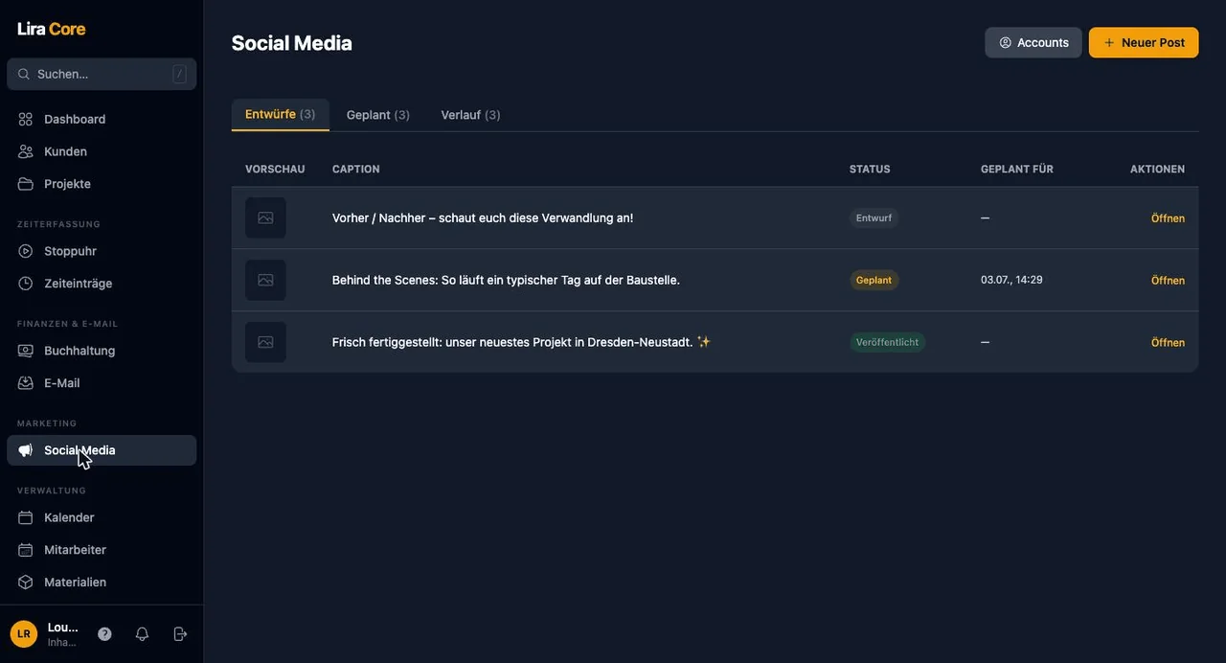
Task: Click the Stoppuhr play-circle icon
Action: click(x=26, y=251)
